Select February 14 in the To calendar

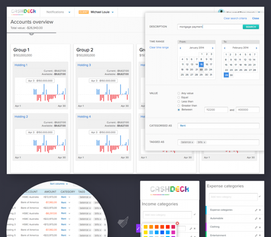(254, 60)
